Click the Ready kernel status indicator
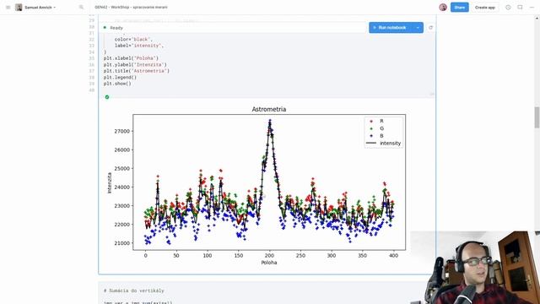Viewport: 540px width, 304px height. [x=113, y=28]
